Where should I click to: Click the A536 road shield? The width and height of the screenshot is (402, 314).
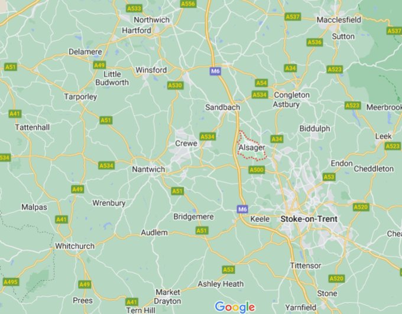pyautogui.click(x=315, y=42)
